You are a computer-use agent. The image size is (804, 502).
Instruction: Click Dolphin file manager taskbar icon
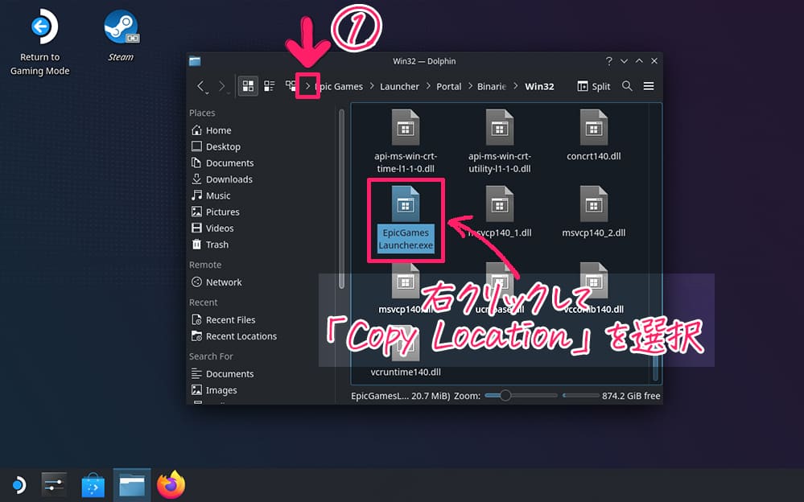coord(132,485)
